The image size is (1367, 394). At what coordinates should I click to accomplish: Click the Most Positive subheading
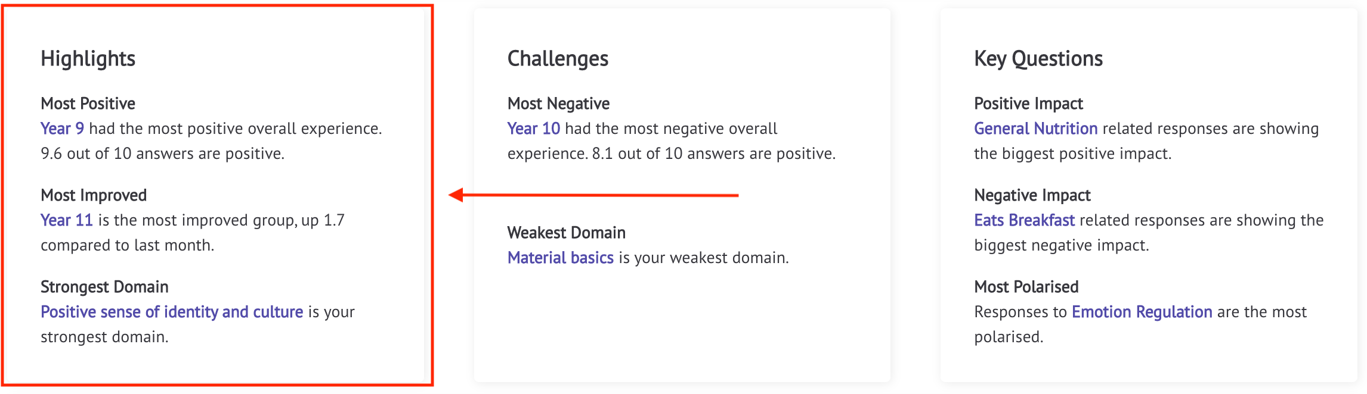[88, 104]
